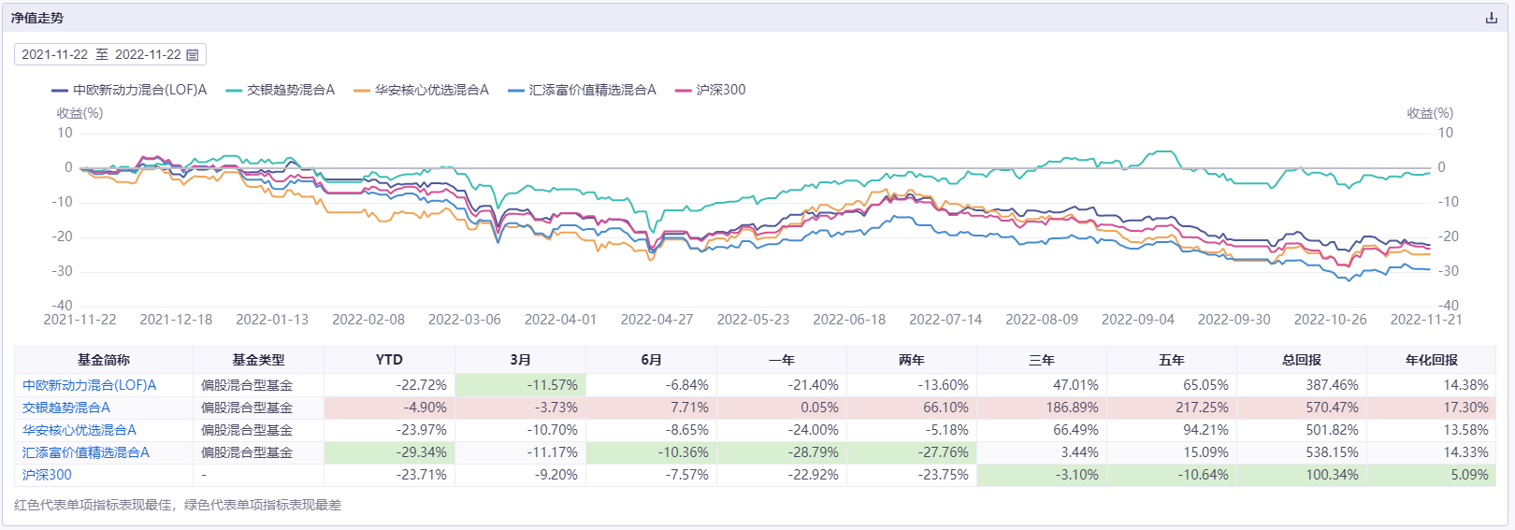Click the 一年 column header

[x=781, y=360]
